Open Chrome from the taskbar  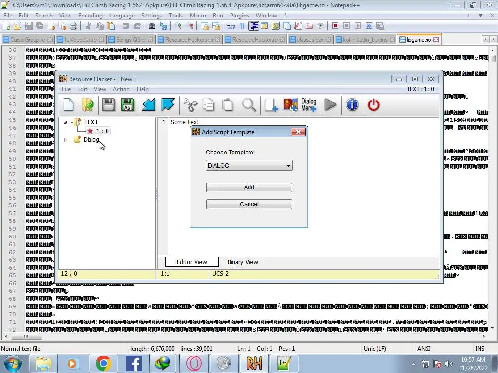[103, 363]
